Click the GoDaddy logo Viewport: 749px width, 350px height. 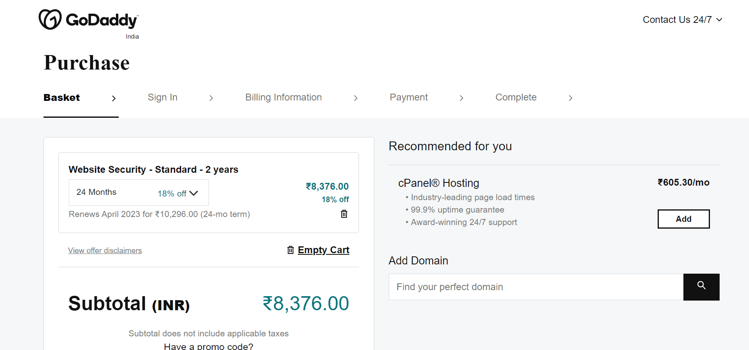[x=89, y=20]
